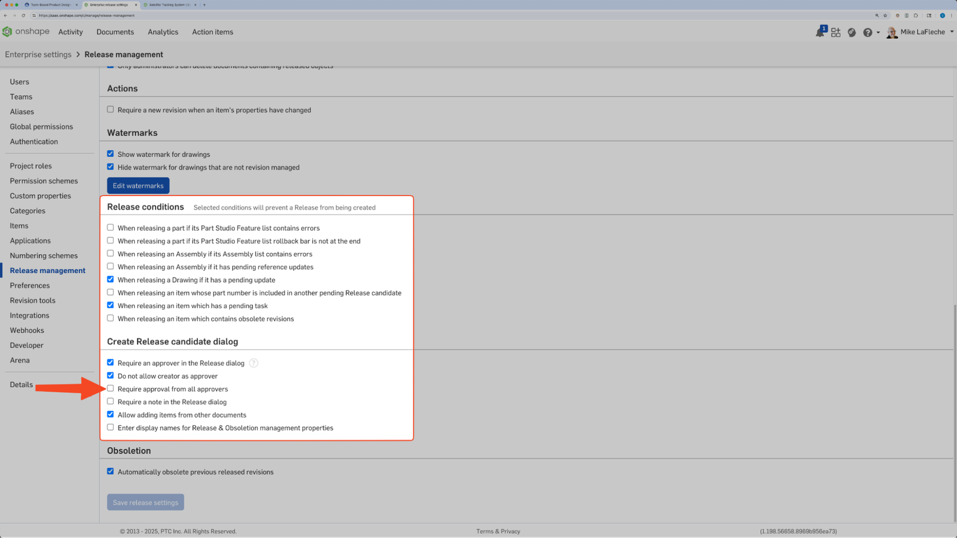This screenshot has height=538, width=957.
Task: Expand Enterprise settings breadcrumb chevron
Action: (78, 54)
